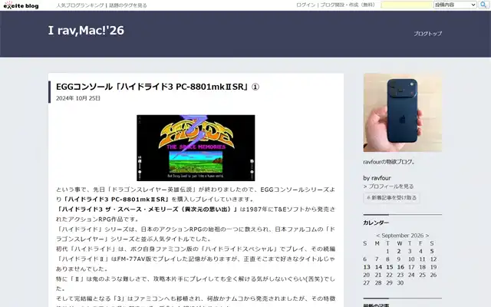Click the blog title I rav,Mac!'26
Image resolution: width=491 pixels, height=307 pixels.
tap(86, 31)
